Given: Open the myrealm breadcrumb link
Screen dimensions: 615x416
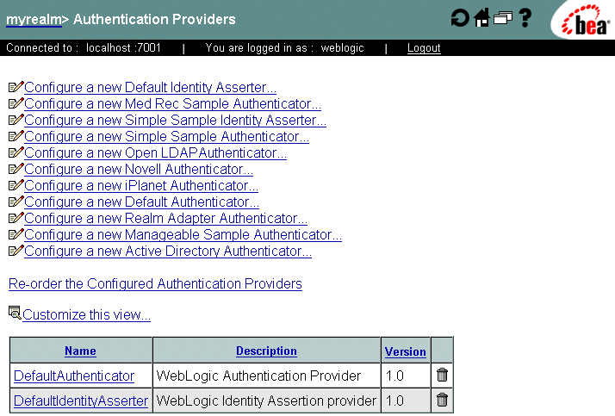Looking at the screenshot, I should pyautogui.click(x=34, y=20).
